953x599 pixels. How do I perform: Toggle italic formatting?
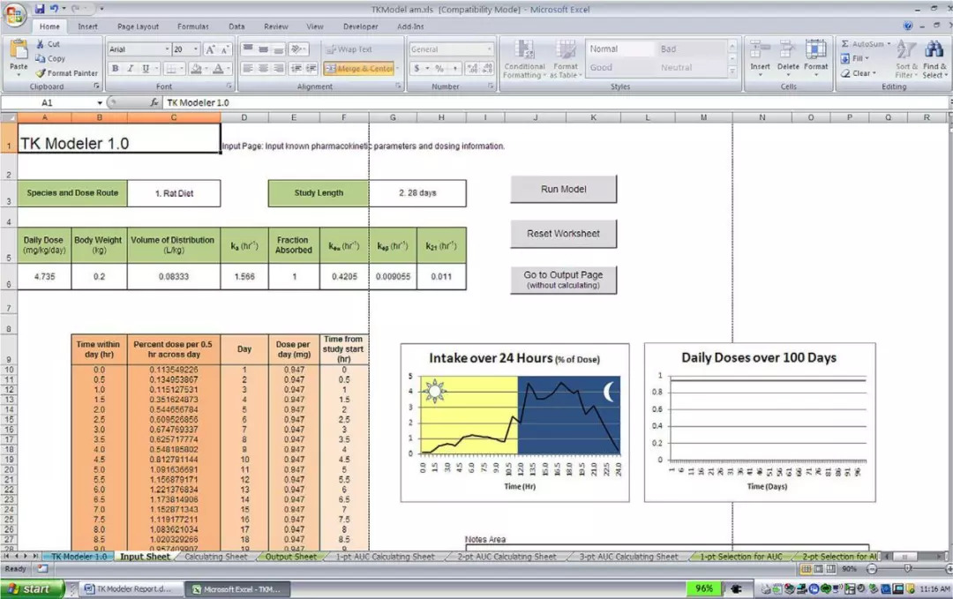[130, 69]
